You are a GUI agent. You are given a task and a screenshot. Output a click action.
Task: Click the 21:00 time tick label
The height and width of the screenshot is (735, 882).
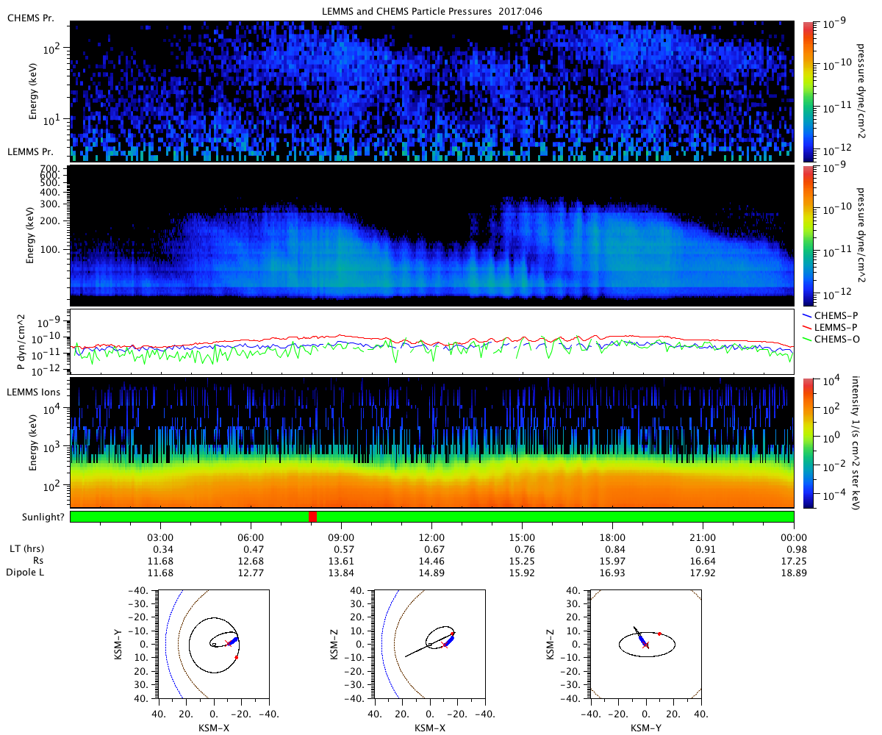(703, 537)
